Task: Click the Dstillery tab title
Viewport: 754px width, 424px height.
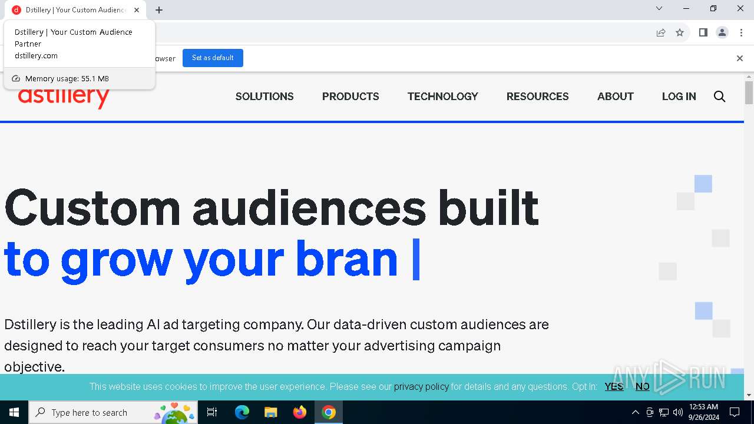Action: [x=75, y=10]
